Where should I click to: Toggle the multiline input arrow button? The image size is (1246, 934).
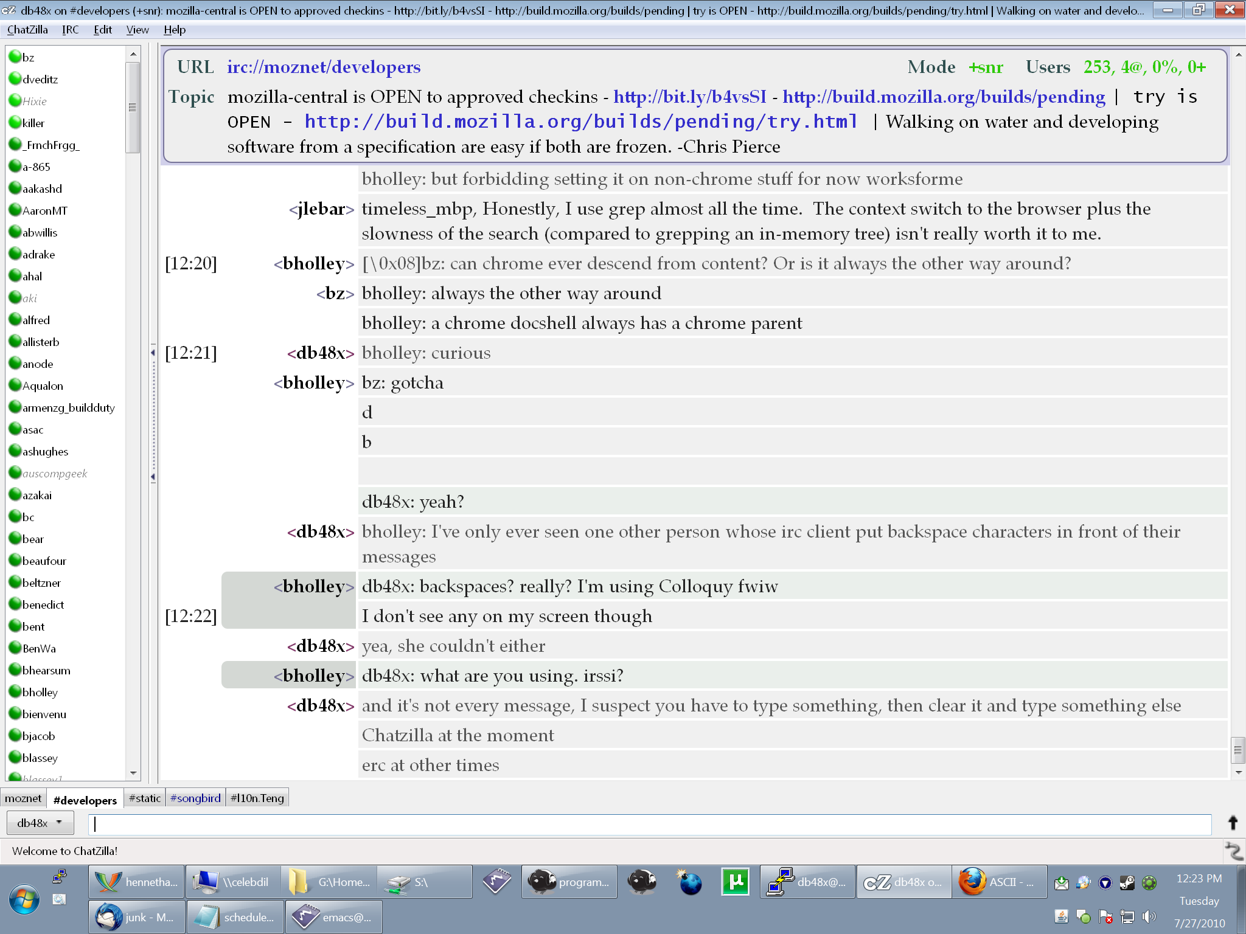click(1233, 823)
